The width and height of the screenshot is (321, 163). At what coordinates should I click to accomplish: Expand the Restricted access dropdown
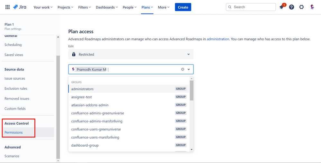[x=189, y=54]
